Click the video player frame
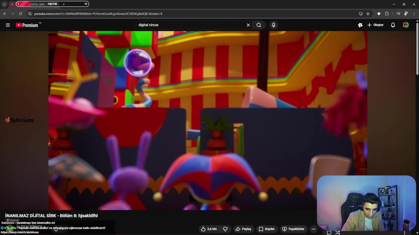Image resolution: width=419 pixels, height=235 pixels. pyautogui.click(x=208, y=120)
